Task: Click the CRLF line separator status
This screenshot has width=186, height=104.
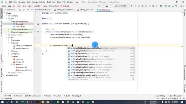Action: coord(163,99)
